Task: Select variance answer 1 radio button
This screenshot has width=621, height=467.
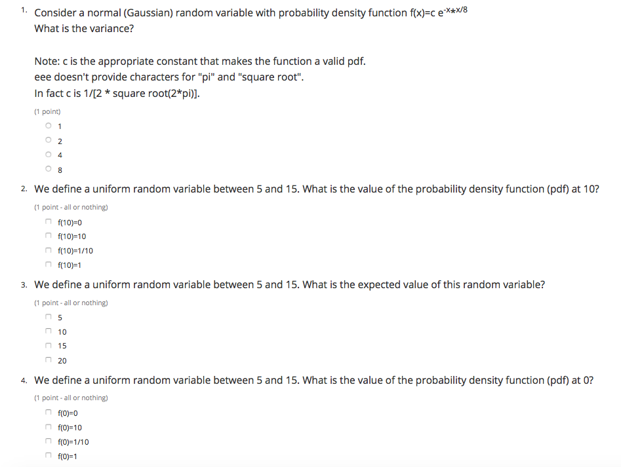Action: click(49, 126)
